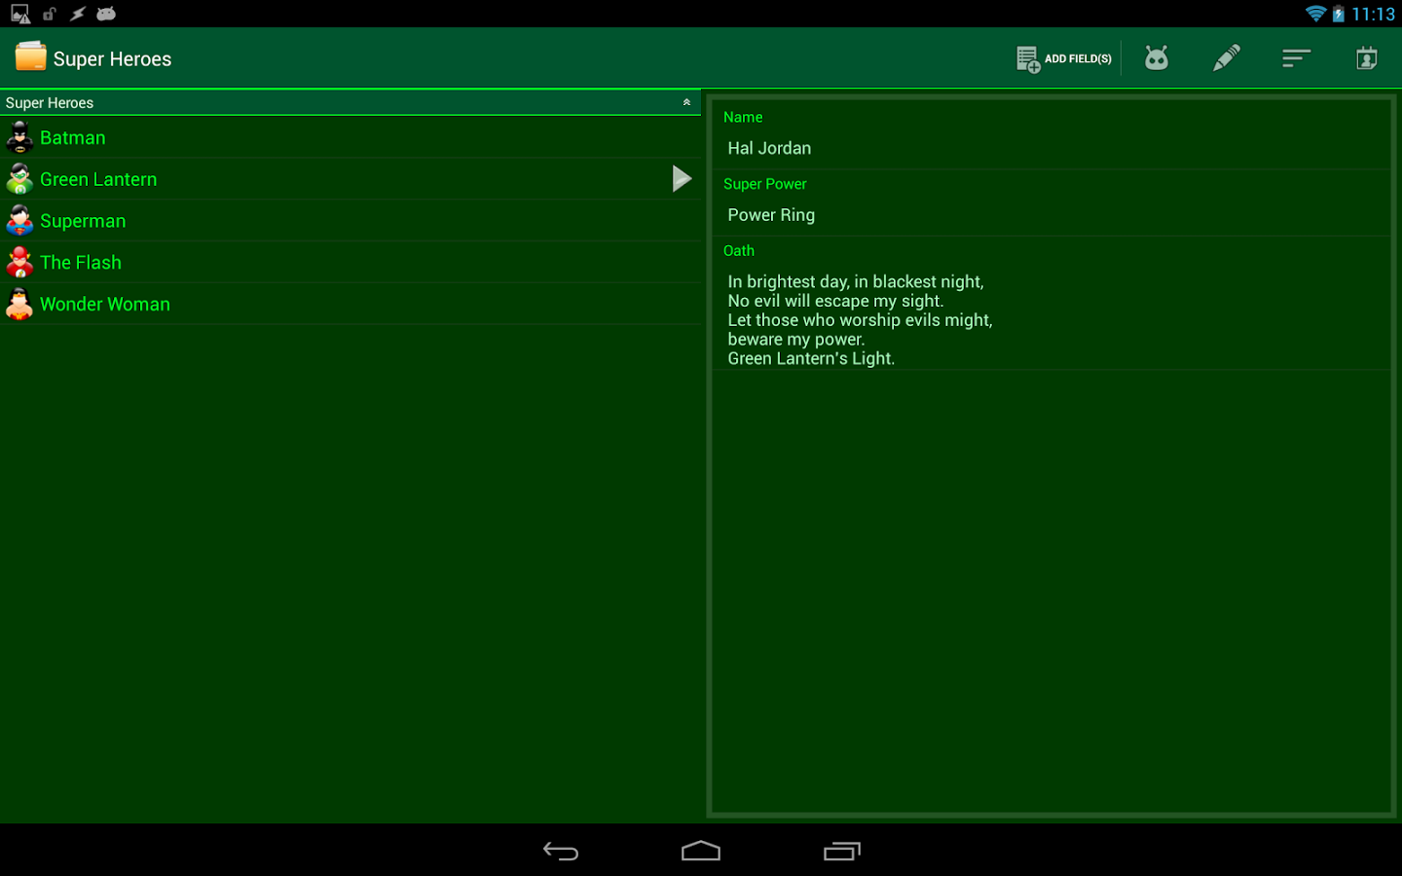The image size is (1402, 876).
Task: Click the Oath text beginning 'In brightest day'
Action: click(860, 320)
